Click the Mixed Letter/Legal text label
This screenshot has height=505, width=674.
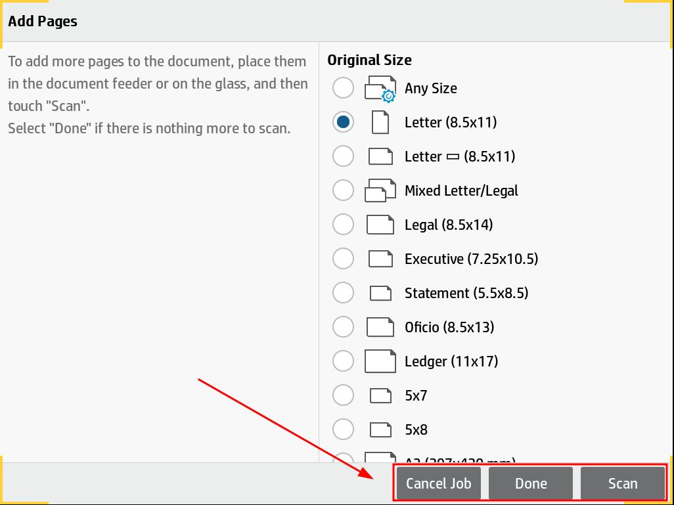coord(461,190)
